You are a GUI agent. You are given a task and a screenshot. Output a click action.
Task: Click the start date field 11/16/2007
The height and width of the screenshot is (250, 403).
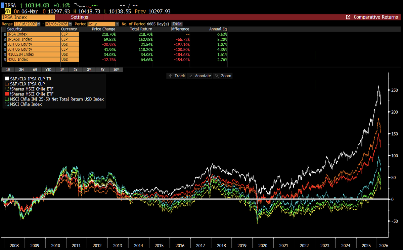tap(25, 24)
